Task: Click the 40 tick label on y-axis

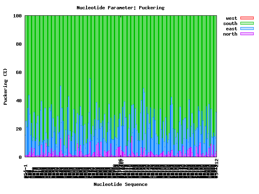Action: tap(19, 101)
